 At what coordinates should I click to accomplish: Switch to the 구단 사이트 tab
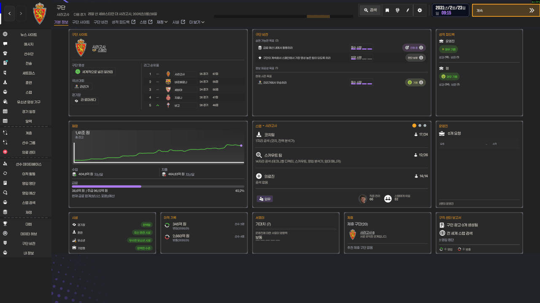(x=81, y=22)
